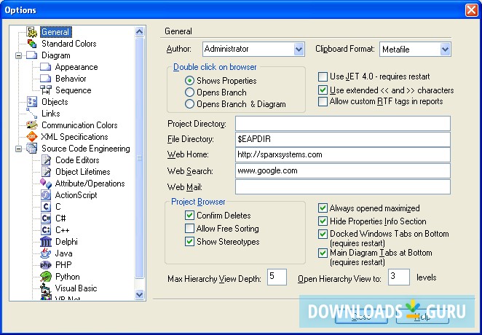Click the Web Home field
The image size is (482, 335).
coord(343,154)
